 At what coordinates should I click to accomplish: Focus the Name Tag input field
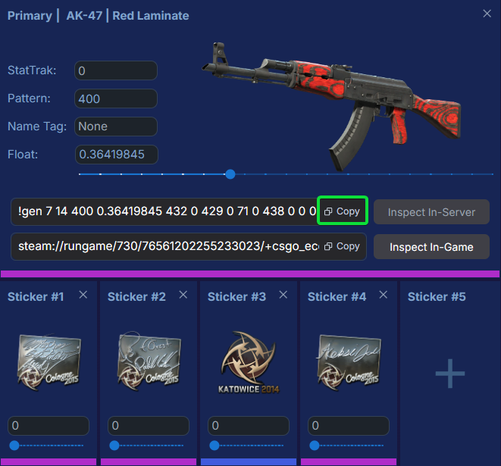click(x=116, y=127)
